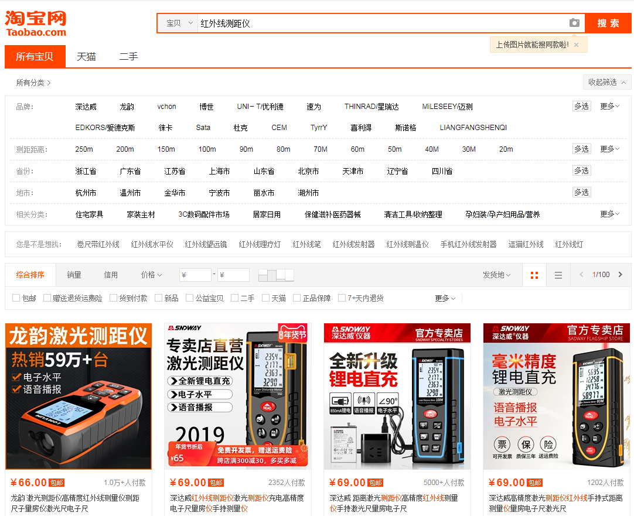Viewport: 634px width, 516px height.
Task: Click the minimum price input
Action: coord(195,275)
